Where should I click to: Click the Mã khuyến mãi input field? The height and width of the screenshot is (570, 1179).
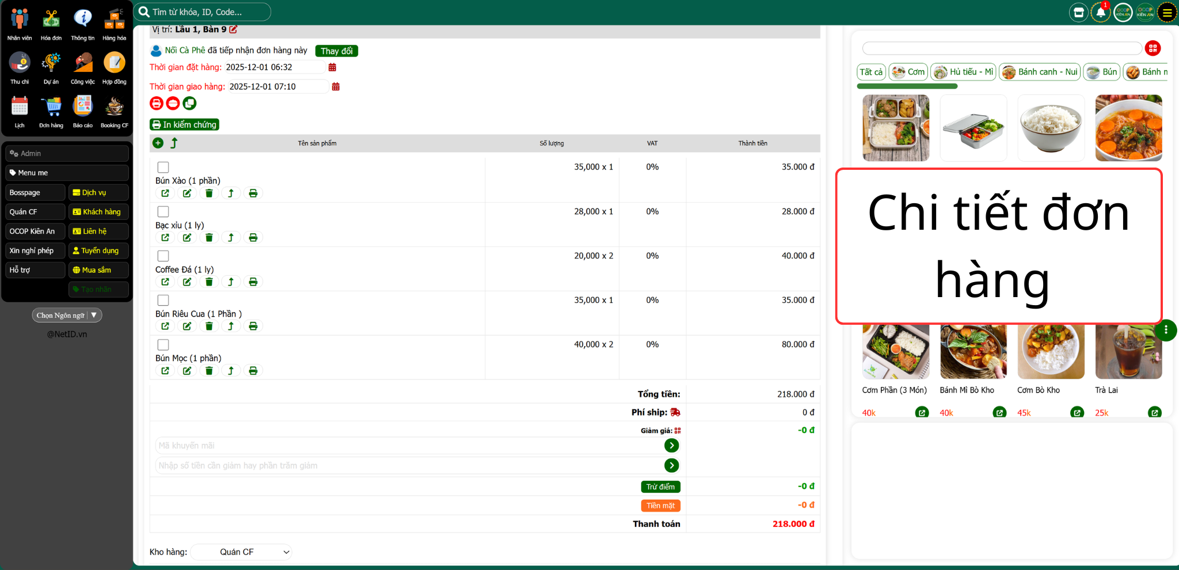pos(409,446)
